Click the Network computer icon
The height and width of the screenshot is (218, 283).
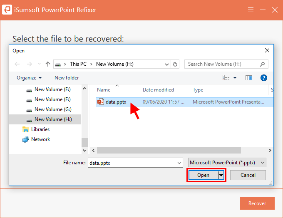tap(26, 139)
